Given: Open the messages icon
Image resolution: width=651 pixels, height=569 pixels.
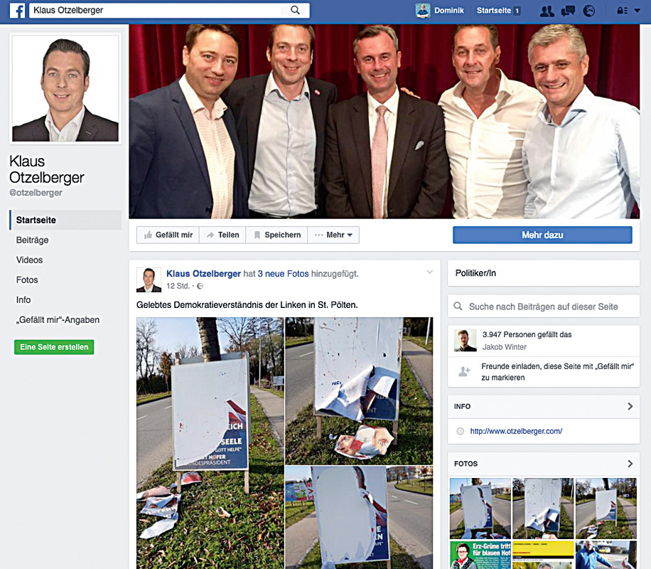Looking at the screenshot, I should 568,11.
